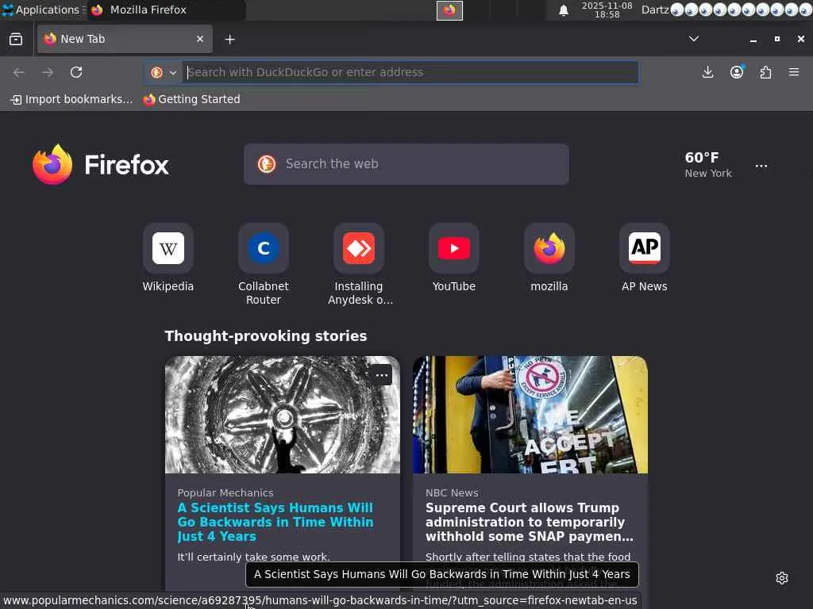Open the Firefox account icon

click(x=737, y=72)
